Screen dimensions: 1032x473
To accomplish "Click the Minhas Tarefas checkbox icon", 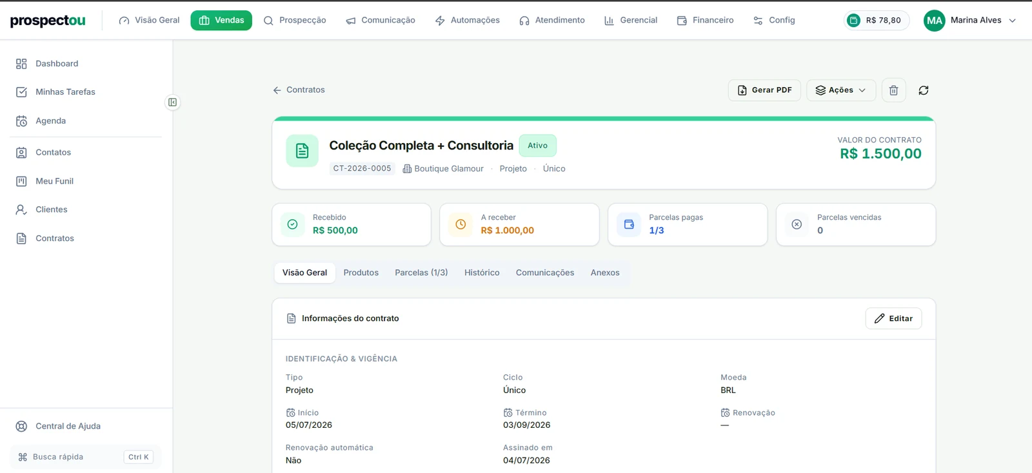I will coord(21,92).
